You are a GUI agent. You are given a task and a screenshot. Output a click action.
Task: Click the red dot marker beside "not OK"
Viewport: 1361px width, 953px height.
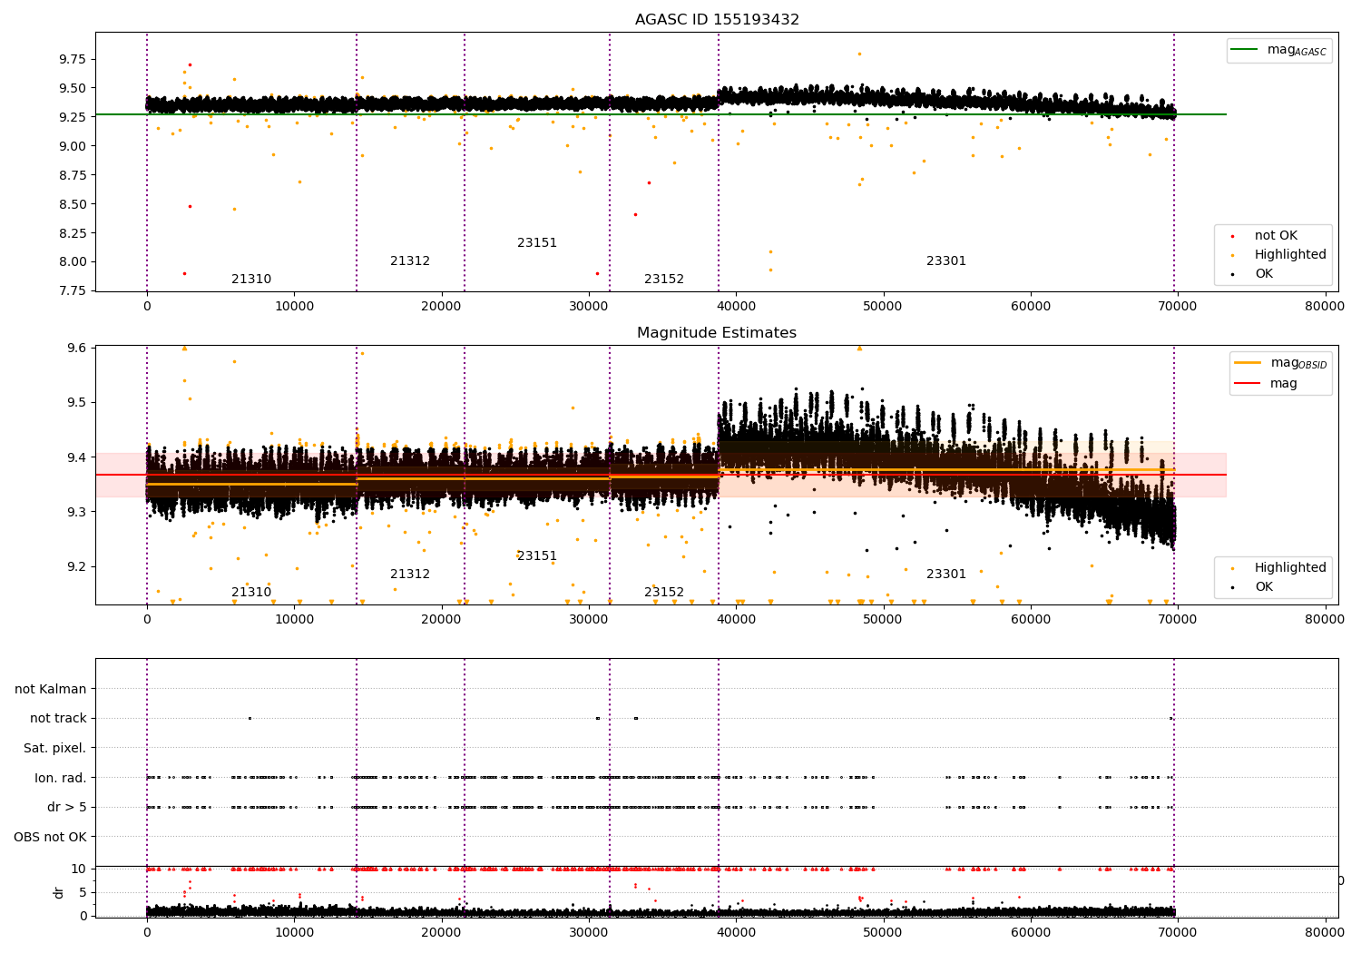(1232, 236)
